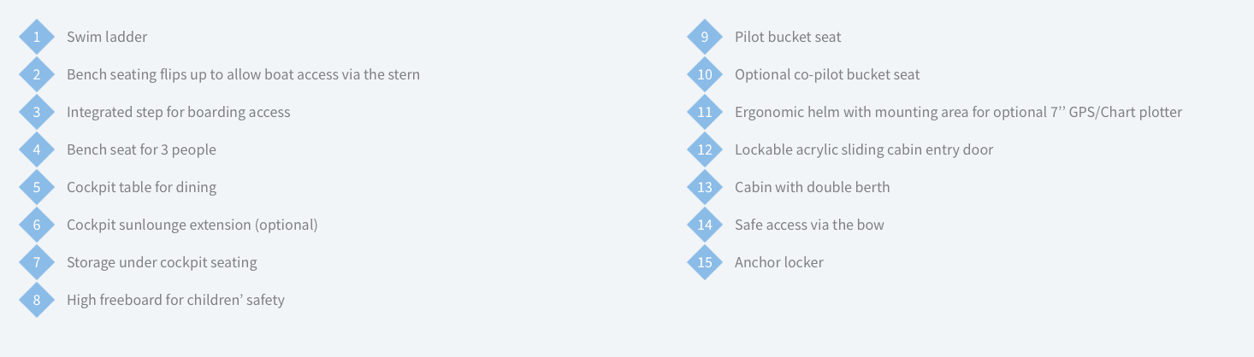Click the 'Swim ladder' label
Viewport: 1254px width, 357px height.
[x=107, y=37]
